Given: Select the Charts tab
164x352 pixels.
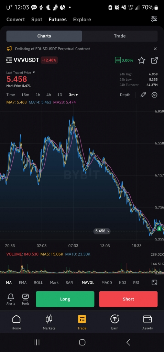Looking at the screenshot, I should pos(44,36).
